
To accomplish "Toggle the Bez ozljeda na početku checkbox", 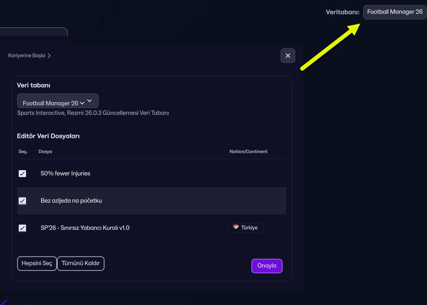I will tap(22, 201).
